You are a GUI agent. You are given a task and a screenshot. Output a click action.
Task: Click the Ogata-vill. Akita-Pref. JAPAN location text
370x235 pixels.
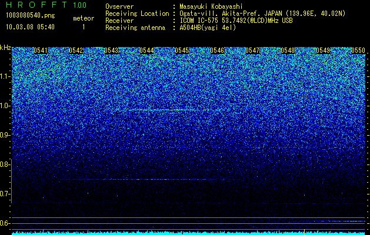pos(262,14)
